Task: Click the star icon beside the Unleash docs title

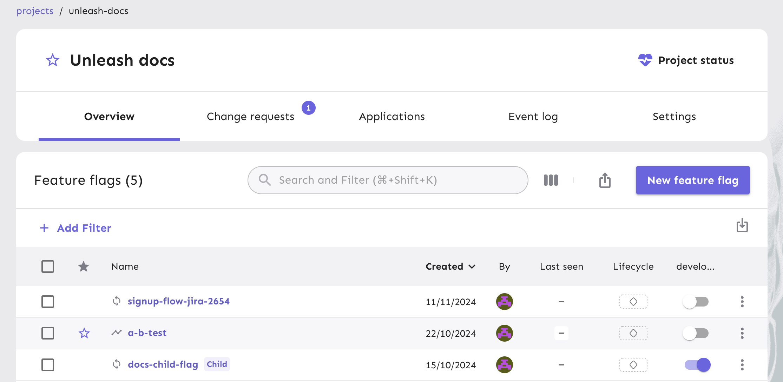Action: 52,60
